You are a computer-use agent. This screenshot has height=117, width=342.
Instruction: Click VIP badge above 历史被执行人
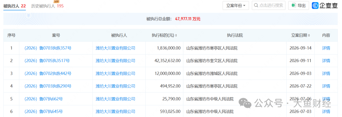pos(57,2)
